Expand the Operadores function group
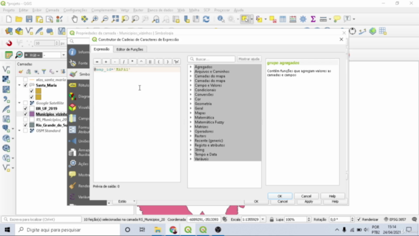This screenshot has height=236, width=419. click(191, 131)
